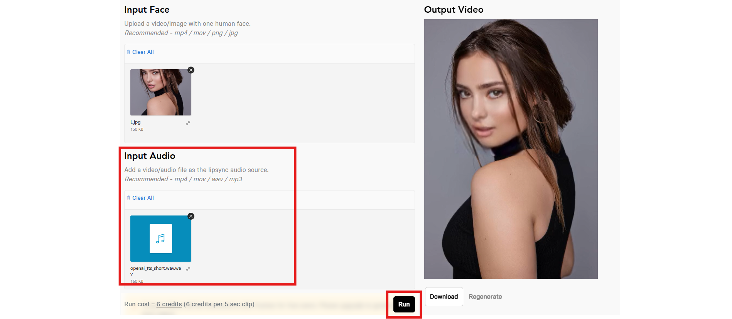Click the Input Face heading
Image resolution: width=732 pixels, height=319 pixels.
pos(147,10)
